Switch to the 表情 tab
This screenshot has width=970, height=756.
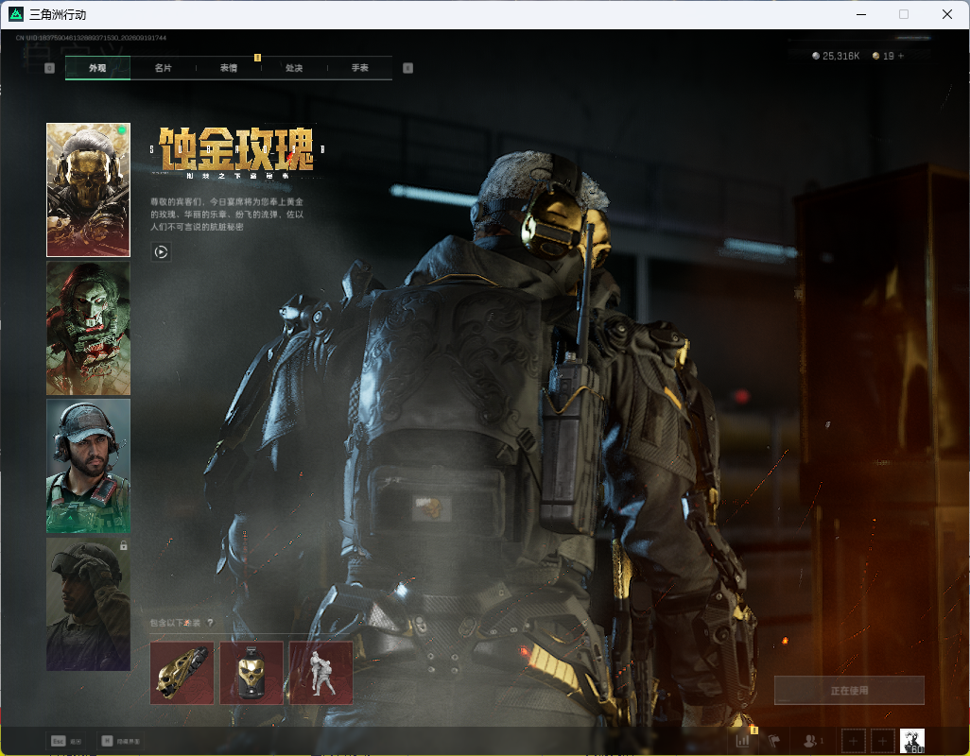(x=228, y=68)
